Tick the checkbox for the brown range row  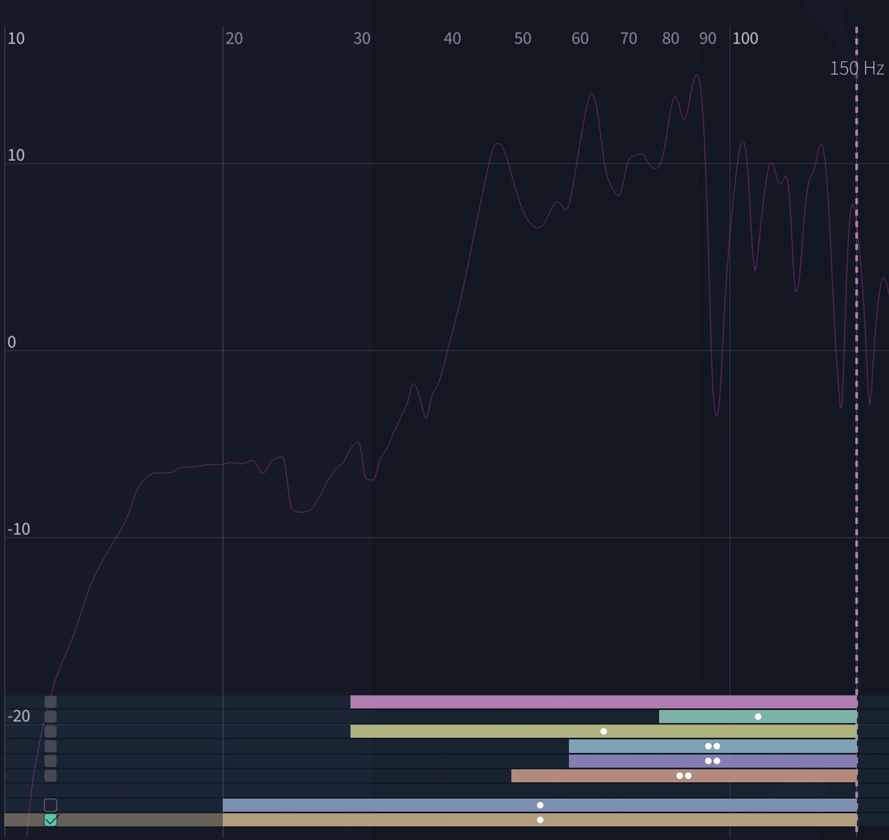51,775
